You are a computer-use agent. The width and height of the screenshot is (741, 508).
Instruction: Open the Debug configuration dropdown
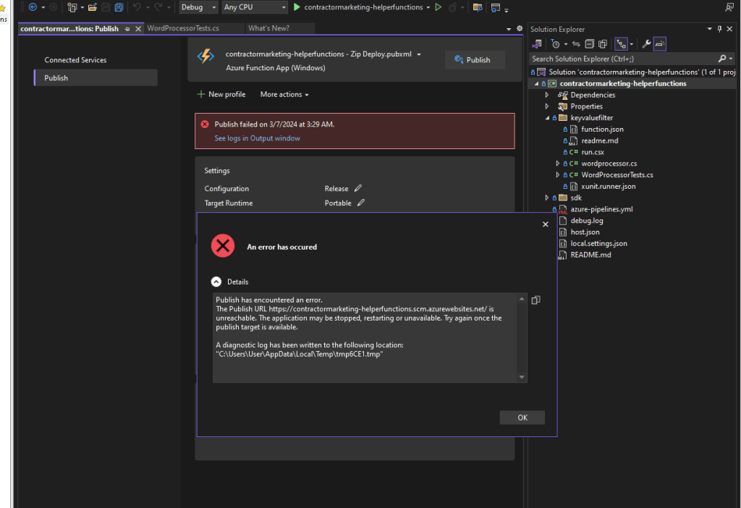[x=198, y=7]
